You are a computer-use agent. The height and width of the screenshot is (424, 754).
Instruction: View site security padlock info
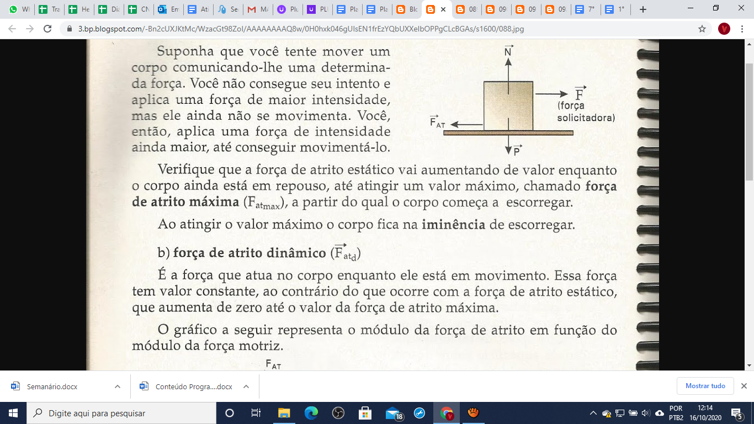click(70, 29)
